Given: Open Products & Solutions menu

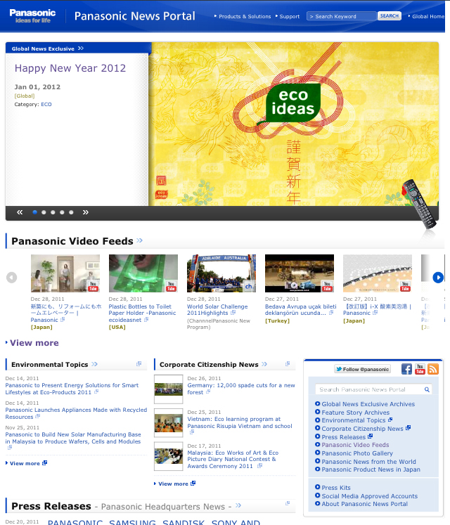Looking at the screenshot, I should tap(245, 16).
